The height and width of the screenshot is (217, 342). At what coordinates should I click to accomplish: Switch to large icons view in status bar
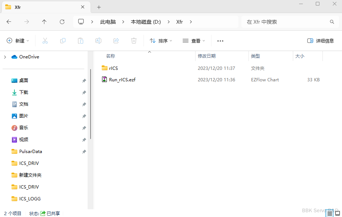point(337,213)
